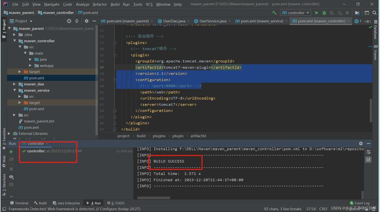
Task: Click the Build project hammer icon
Action: pyautogui.click(x=274, y=13)
